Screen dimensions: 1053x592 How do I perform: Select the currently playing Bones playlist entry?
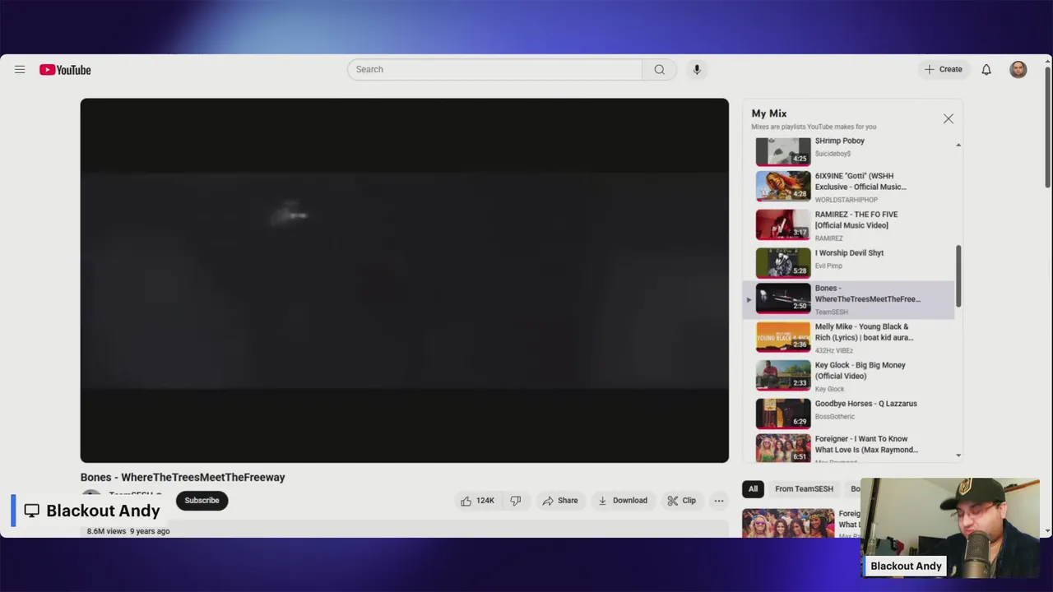pyautogui.click(x=848, y=299)
